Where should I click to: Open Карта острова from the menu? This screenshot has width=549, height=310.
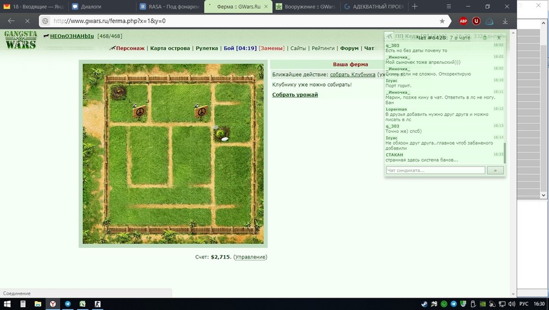click(x=170, y=48)
